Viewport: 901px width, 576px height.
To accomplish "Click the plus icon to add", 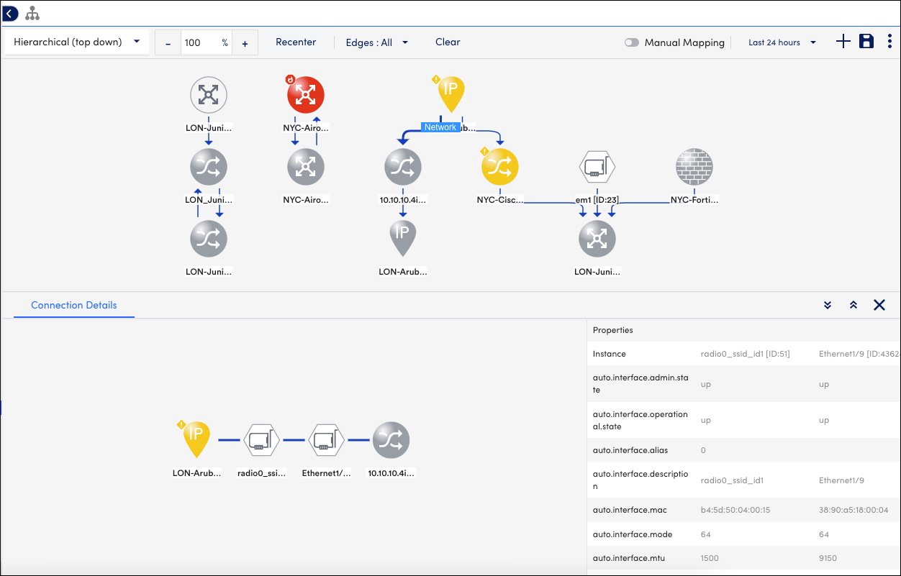I will (843, 42).
